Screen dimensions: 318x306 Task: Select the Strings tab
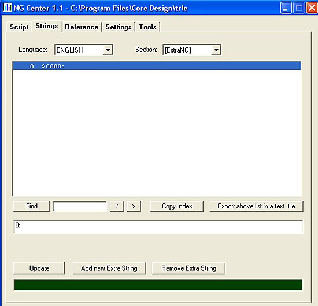pos(47,26)
